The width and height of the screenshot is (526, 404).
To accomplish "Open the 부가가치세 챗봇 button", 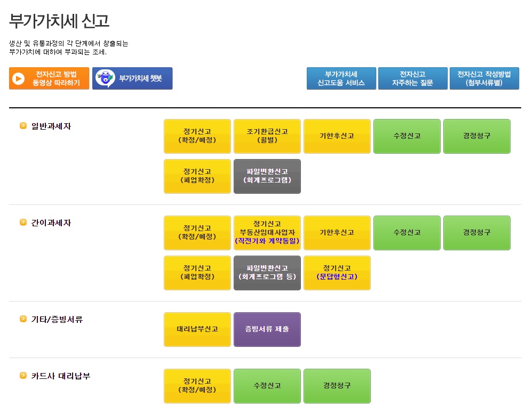I will [132, 78].
